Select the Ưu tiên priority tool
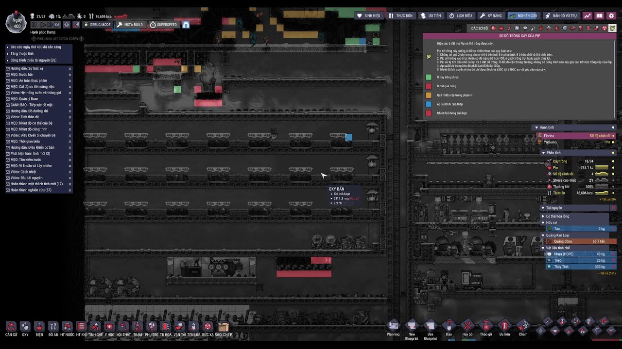This screenshot has height=349, width=622. (x=504, y=326)
